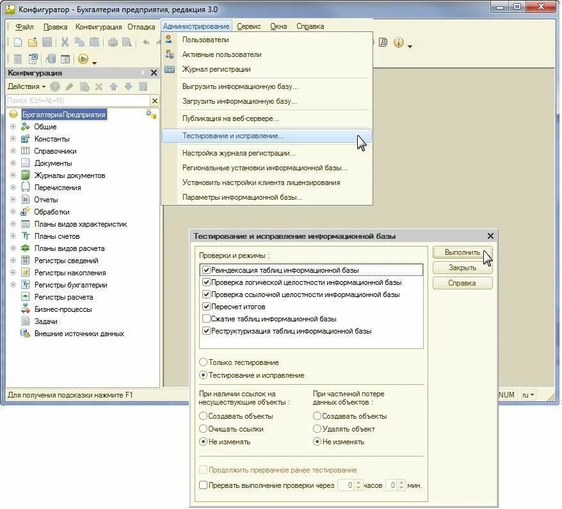Expand the Обработки tree node
The image size is (562, 509).
pos(13,212)
